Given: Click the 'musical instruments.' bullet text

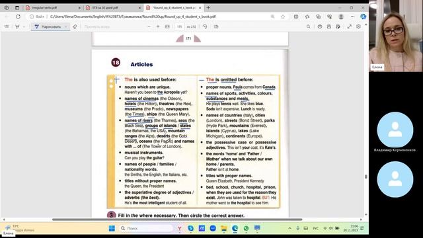Looking at the screenshot, I should click(x=144, y=153).
